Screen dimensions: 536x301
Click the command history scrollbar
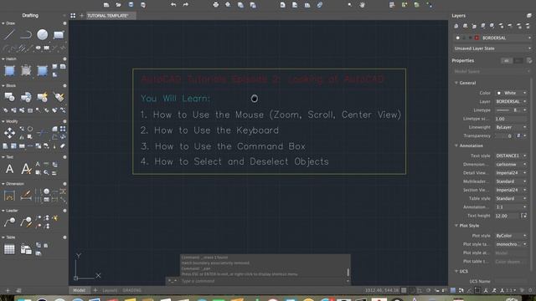348,272
